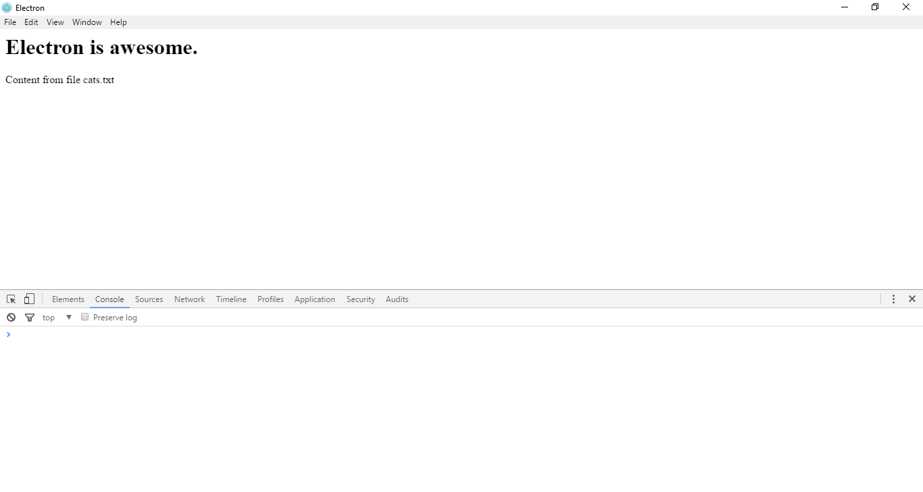Select the Console tab
The image size is (923, 492).
(x=109, y=299)
